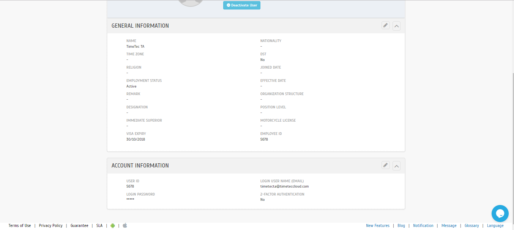
Task: Click the profile avatar picture
Action: click(x=191, y=3)
